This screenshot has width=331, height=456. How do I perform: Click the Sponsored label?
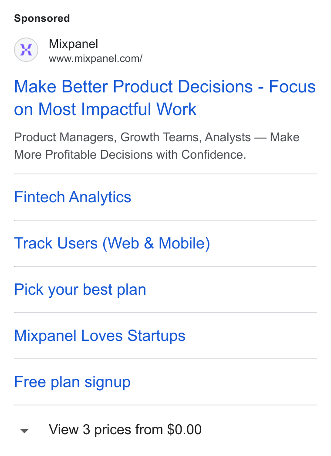click(x=42, y=18)
